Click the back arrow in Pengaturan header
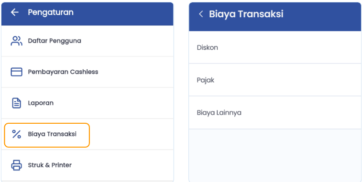The width and height of the screenshot is (362, 182). point(14,12)
